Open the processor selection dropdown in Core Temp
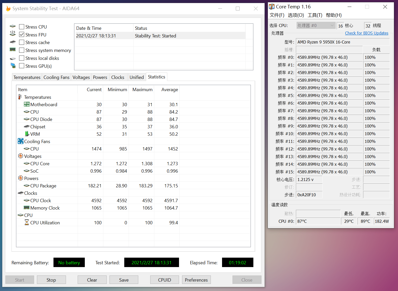This screenshot has width=398, height=291. [316, 25]
